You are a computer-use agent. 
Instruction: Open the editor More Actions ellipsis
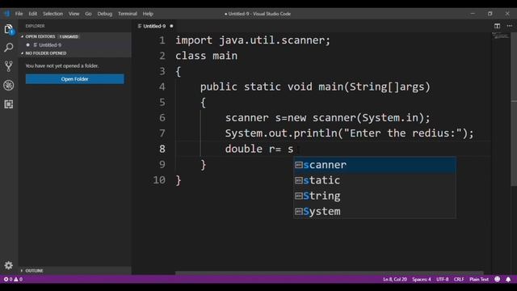point(510,26)
